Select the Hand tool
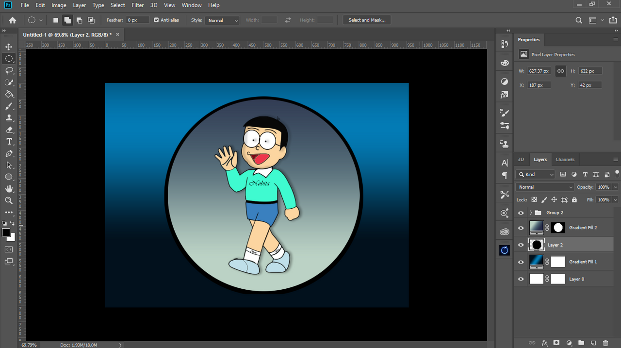Image resolution: width=621 pixels, height=348 pixels. click(x=9, y=189)
